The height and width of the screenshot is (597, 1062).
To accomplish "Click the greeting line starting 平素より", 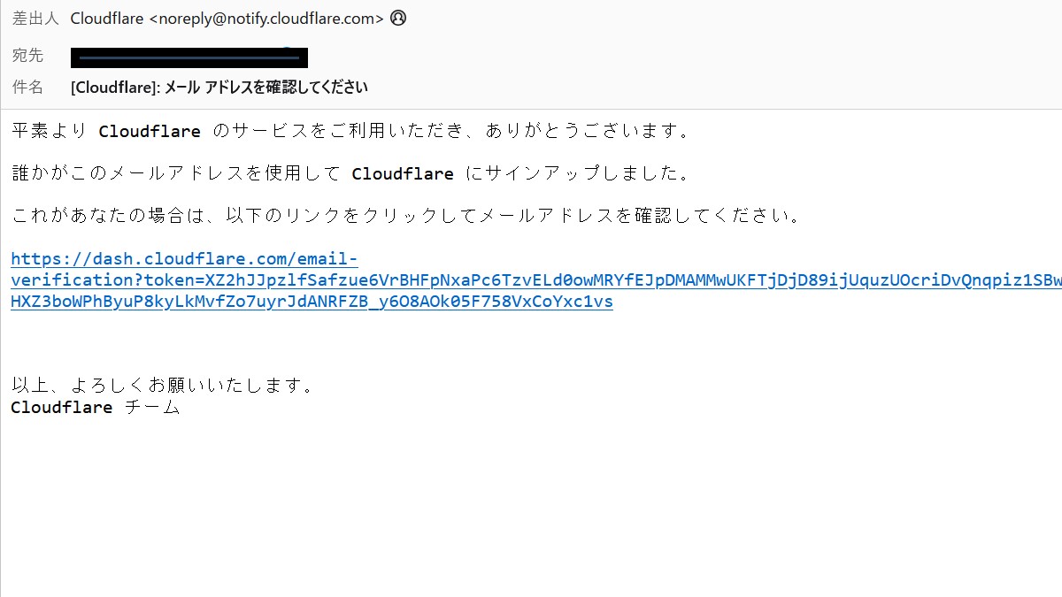I will click(350, 132).
